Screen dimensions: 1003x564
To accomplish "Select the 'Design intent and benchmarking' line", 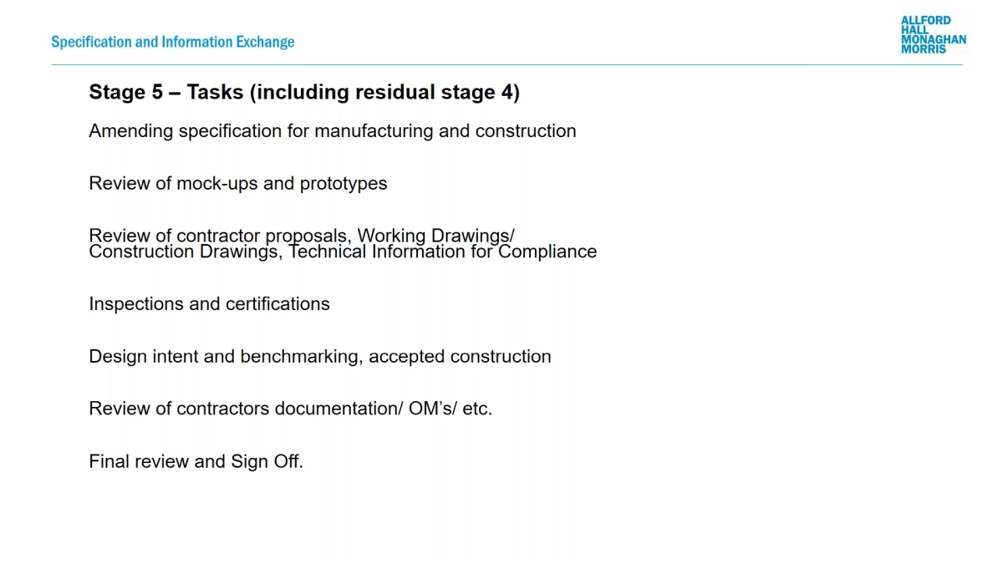I will (320, 357).
